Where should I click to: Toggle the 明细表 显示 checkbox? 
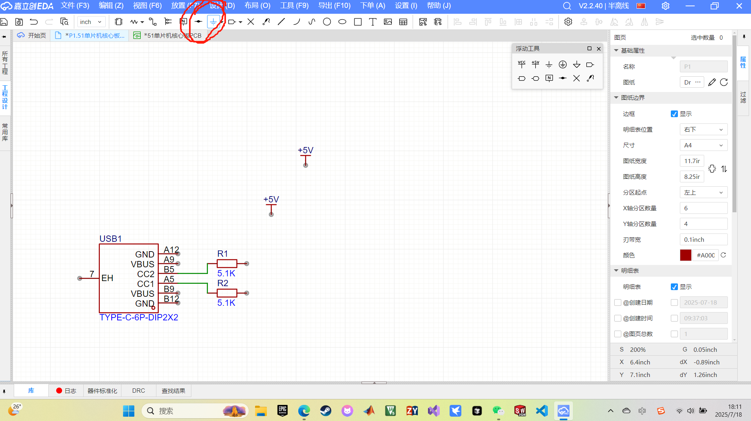tap(674, 287)
